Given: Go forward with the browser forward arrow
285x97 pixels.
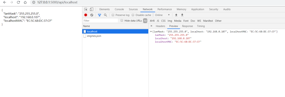Looking at the screenshot, I should (x=11, y=3).
